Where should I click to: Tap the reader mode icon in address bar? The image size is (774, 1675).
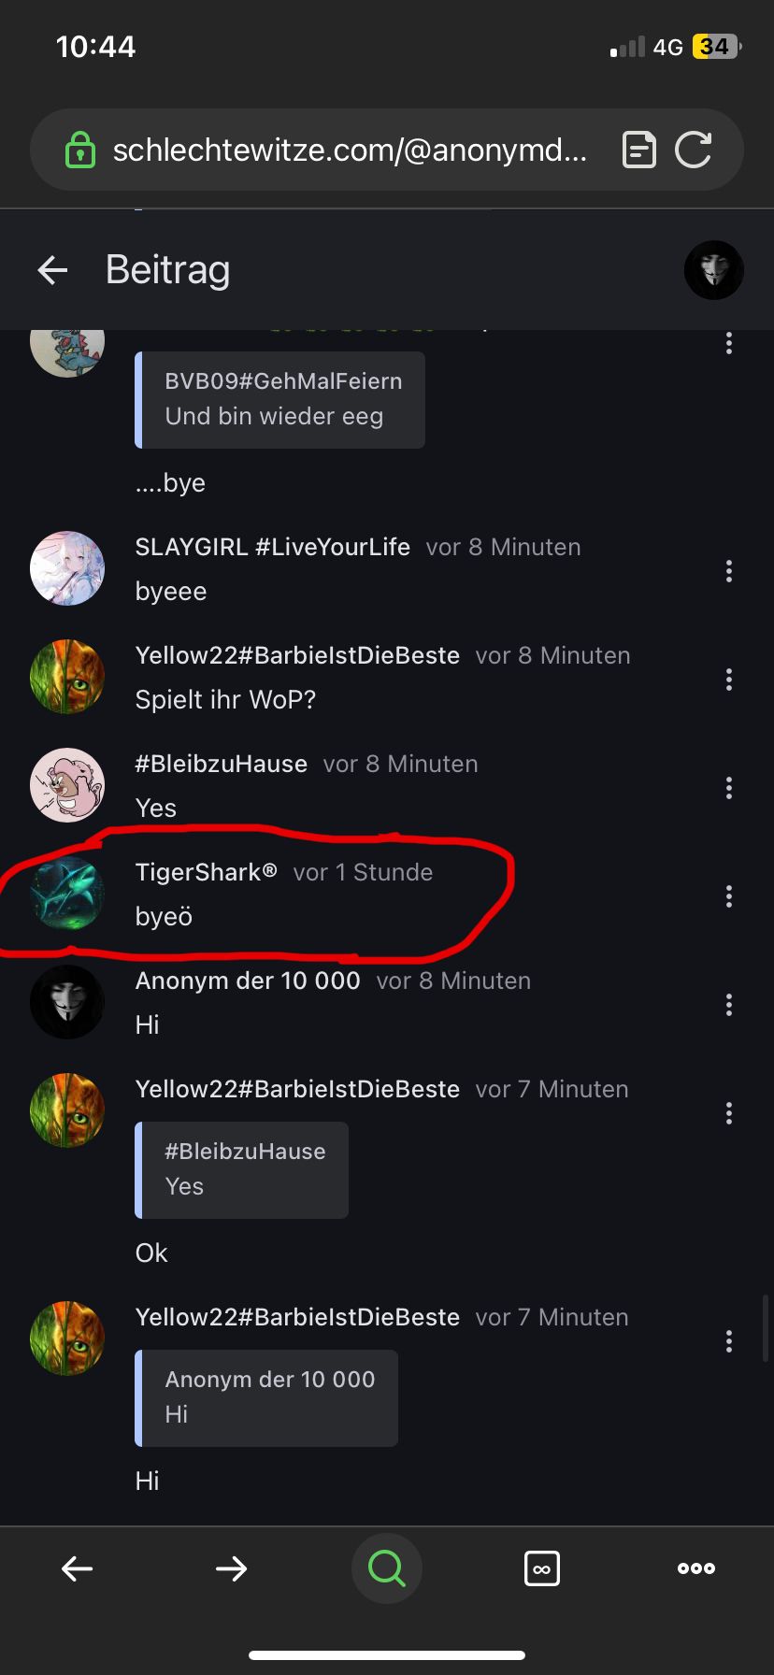[x=639, y=150]
